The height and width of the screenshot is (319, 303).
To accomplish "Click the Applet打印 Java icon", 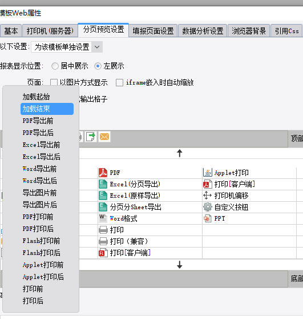I will (208, 173).
